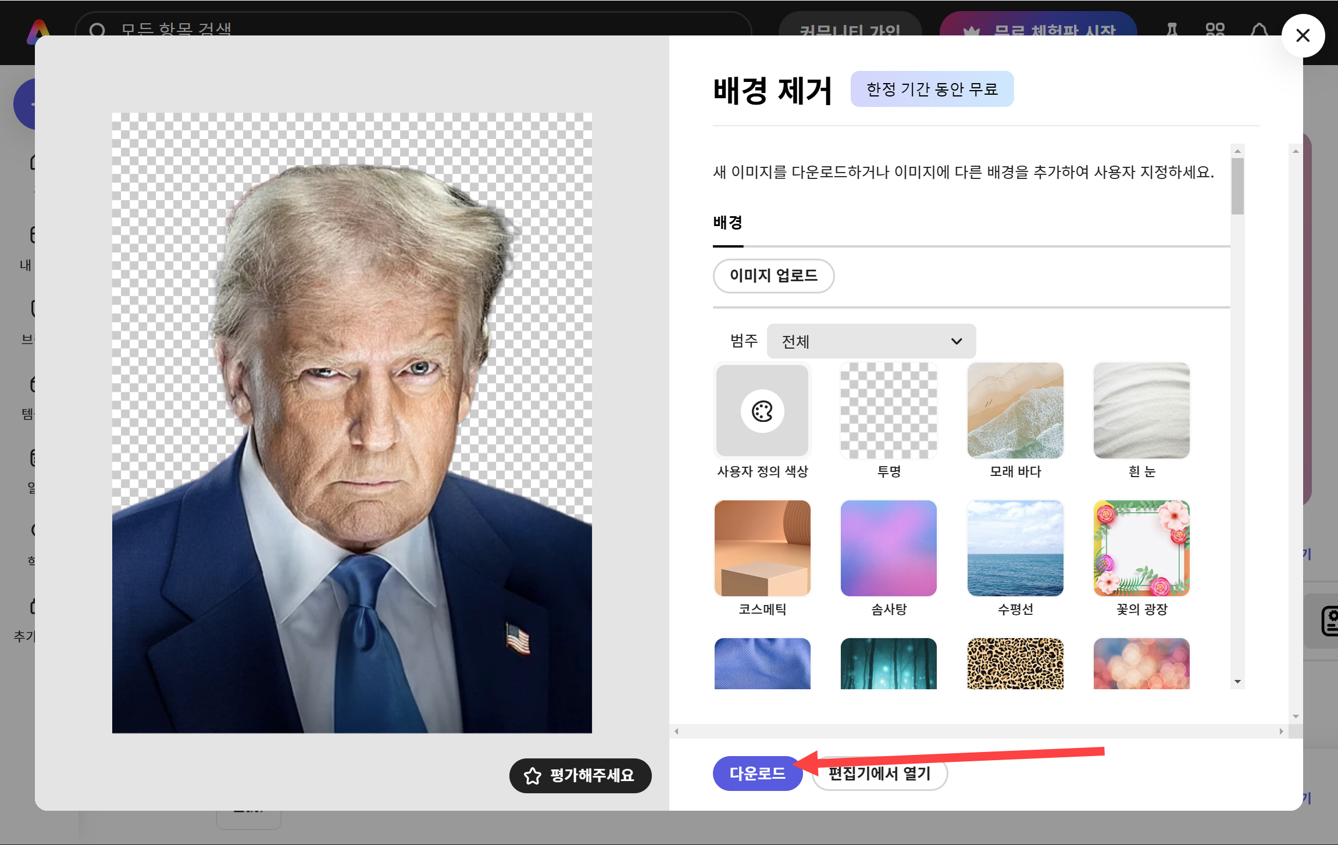
Task: Select the 배경 tab
Action: tap(727, 223)
